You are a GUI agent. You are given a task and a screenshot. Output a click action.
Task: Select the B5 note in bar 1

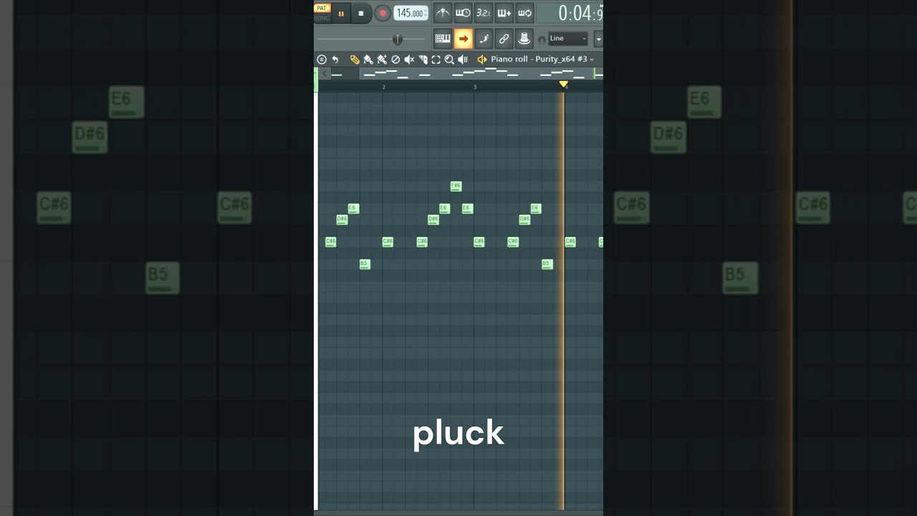click(365, 264)
